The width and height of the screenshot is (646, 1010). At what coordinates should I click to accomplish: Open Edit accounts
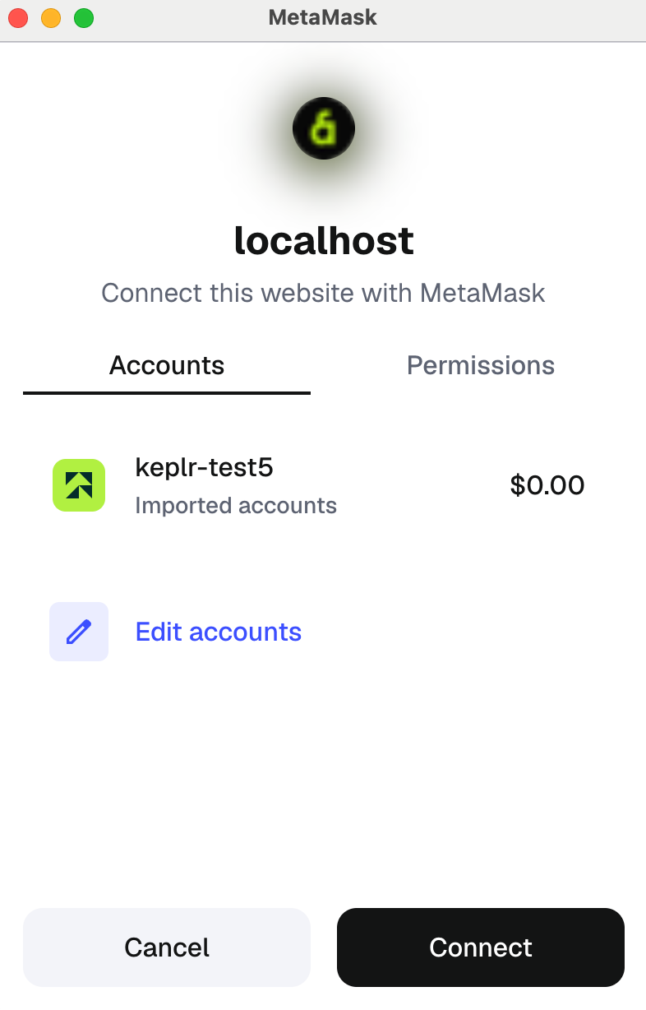pos(218,632)
